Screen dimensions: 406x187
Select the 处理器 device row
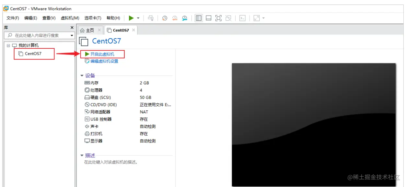tap(128, 90)
